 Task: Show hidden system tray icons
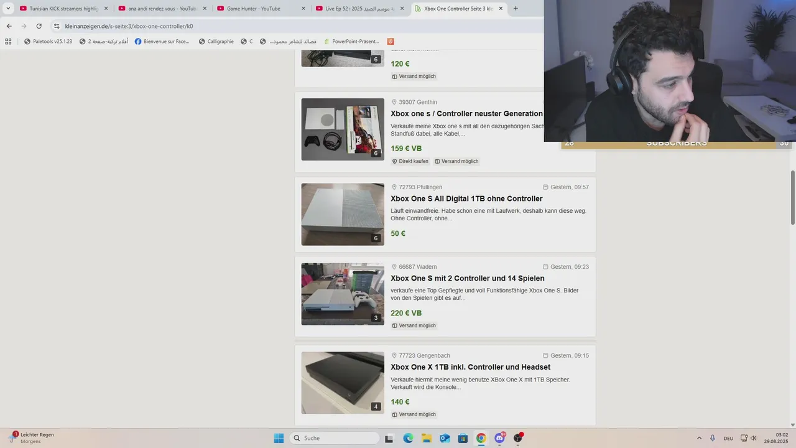699,438
